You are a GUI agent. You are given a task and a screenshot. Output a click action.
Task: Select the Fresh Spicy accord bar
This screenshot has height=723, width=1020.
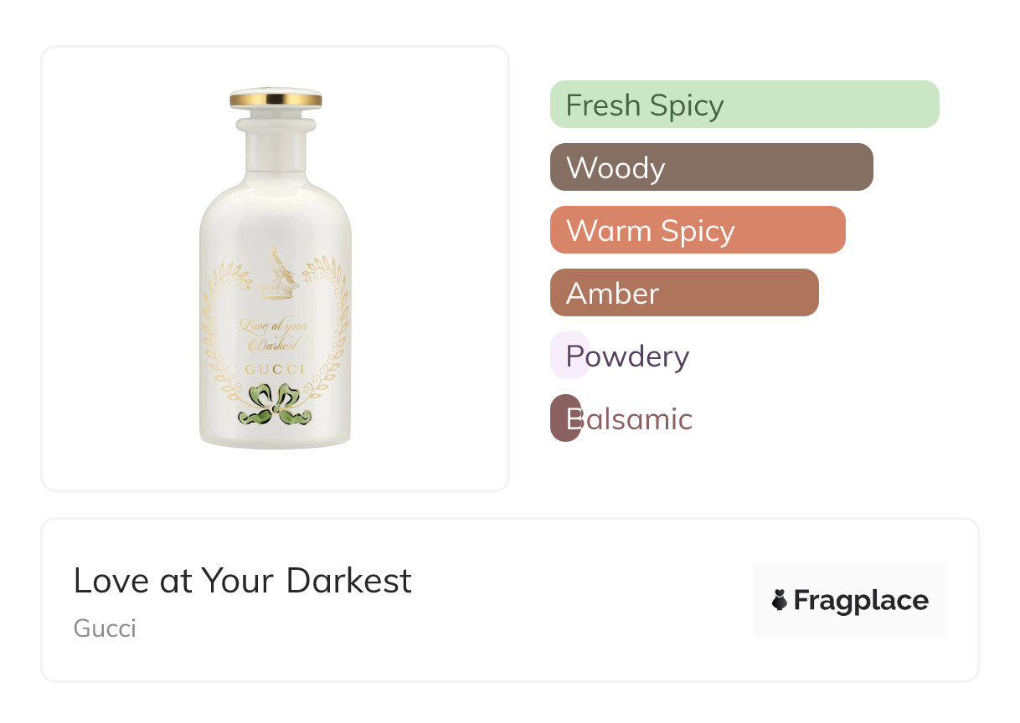pos(744,105)
